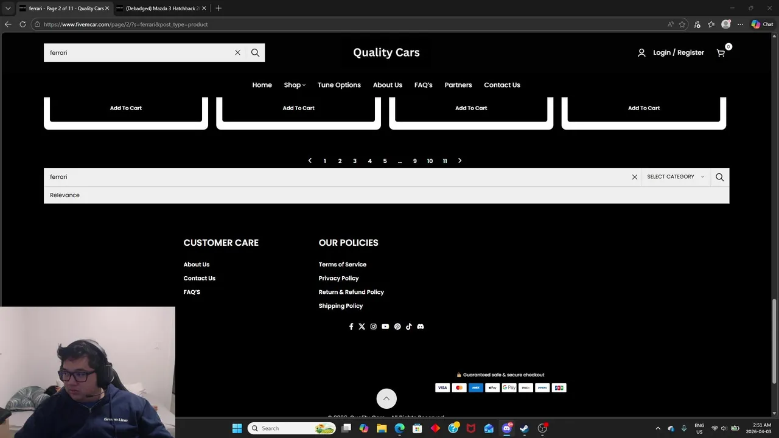Viewport: 779px width, 438px height.
Task: Show hidden system tray icons chevron
Action: tap(658, 428)
